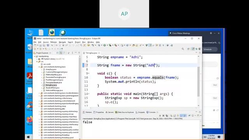This screenshot has width=249, height=140.
Task: Switch to the Servers tab
Action: [110, 112]
